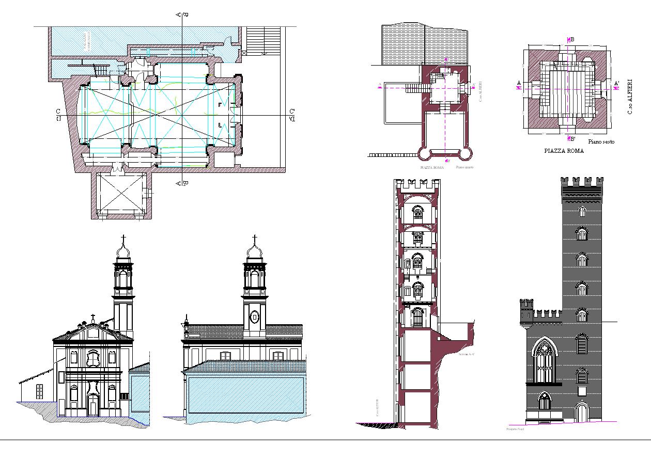
Task: Select the main door of the church front facade
Action: [x=92, y=406]
